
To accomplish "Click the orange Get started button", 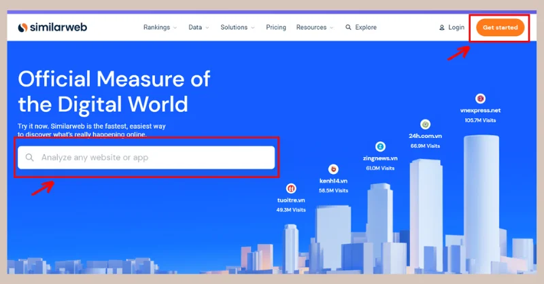I will click(500, 27).
